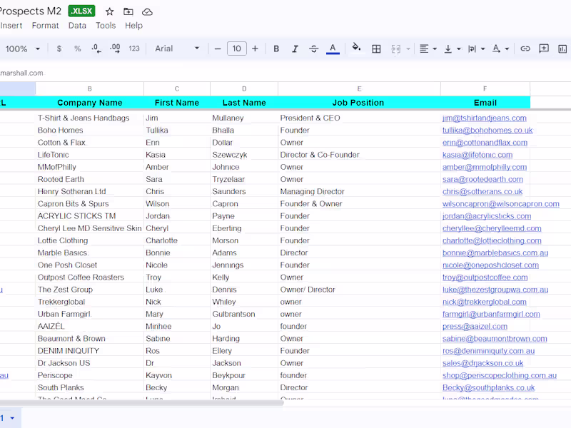This screenshot has width=571, height=428.
Task: Select column F header
Action: point(485,88)
